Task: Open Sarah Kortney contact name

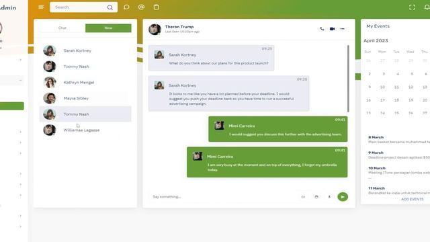Action: point(77,50)
